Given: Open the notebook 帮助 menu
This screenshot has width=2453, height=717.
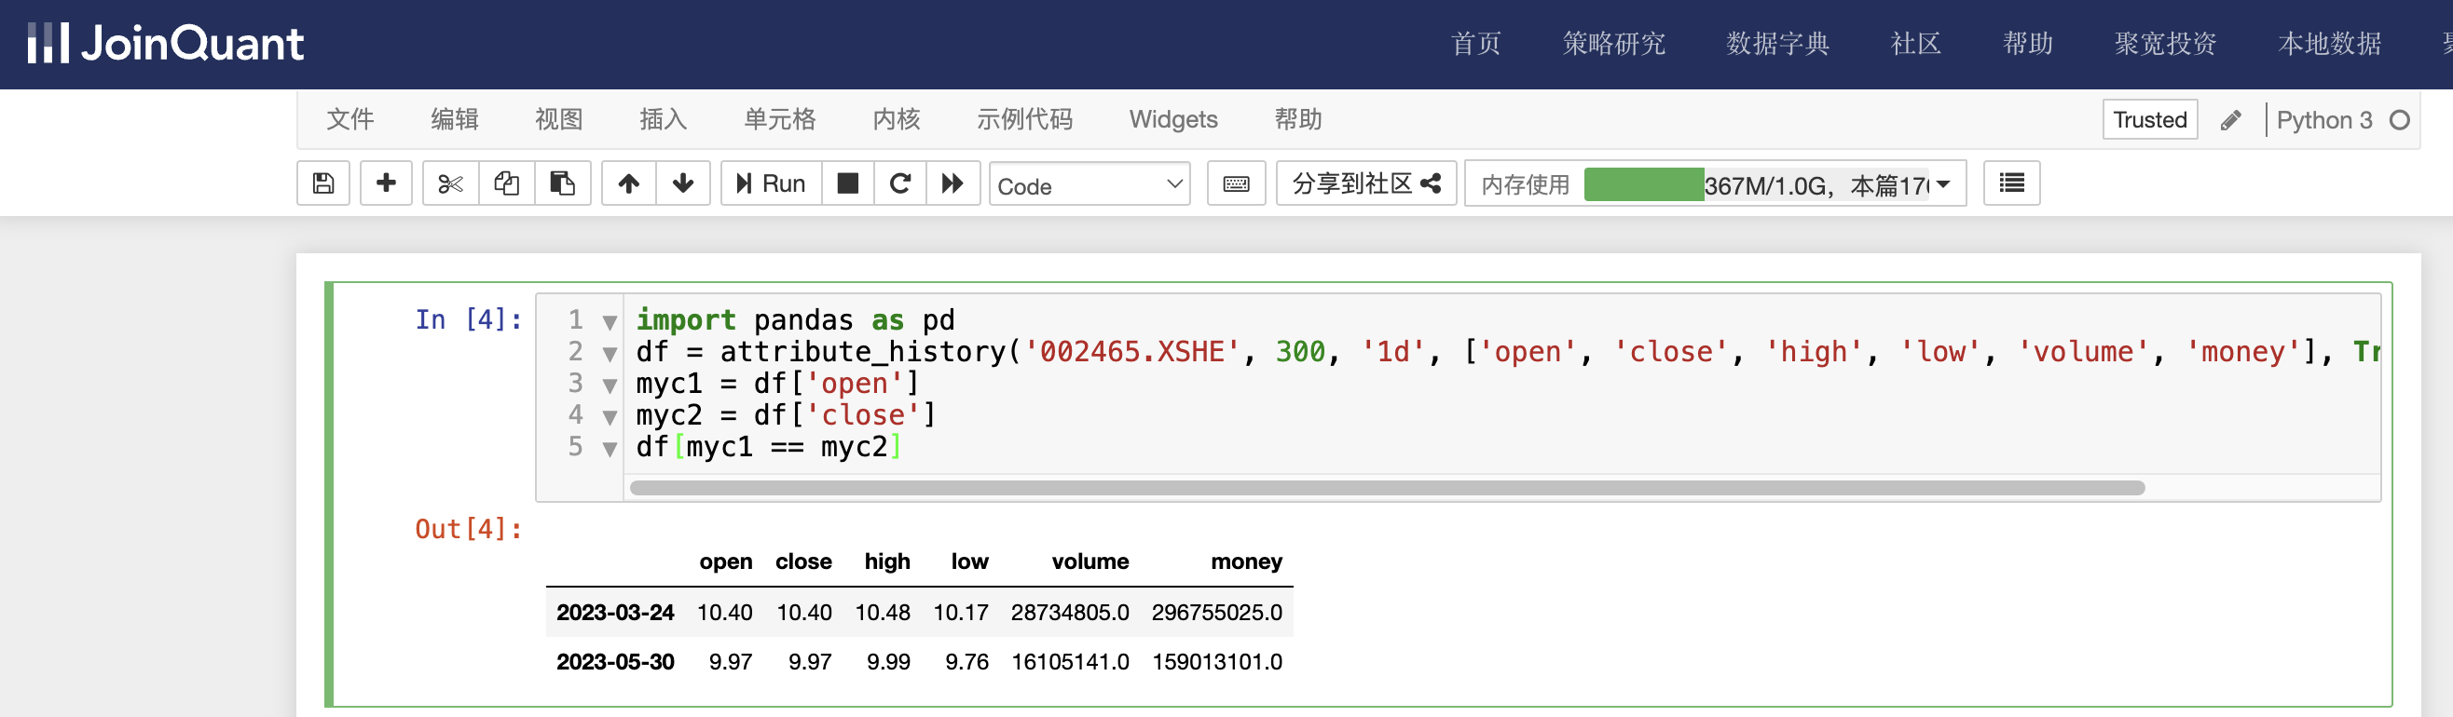Looking at the screenshot, I should click(x=1298, y=119).
